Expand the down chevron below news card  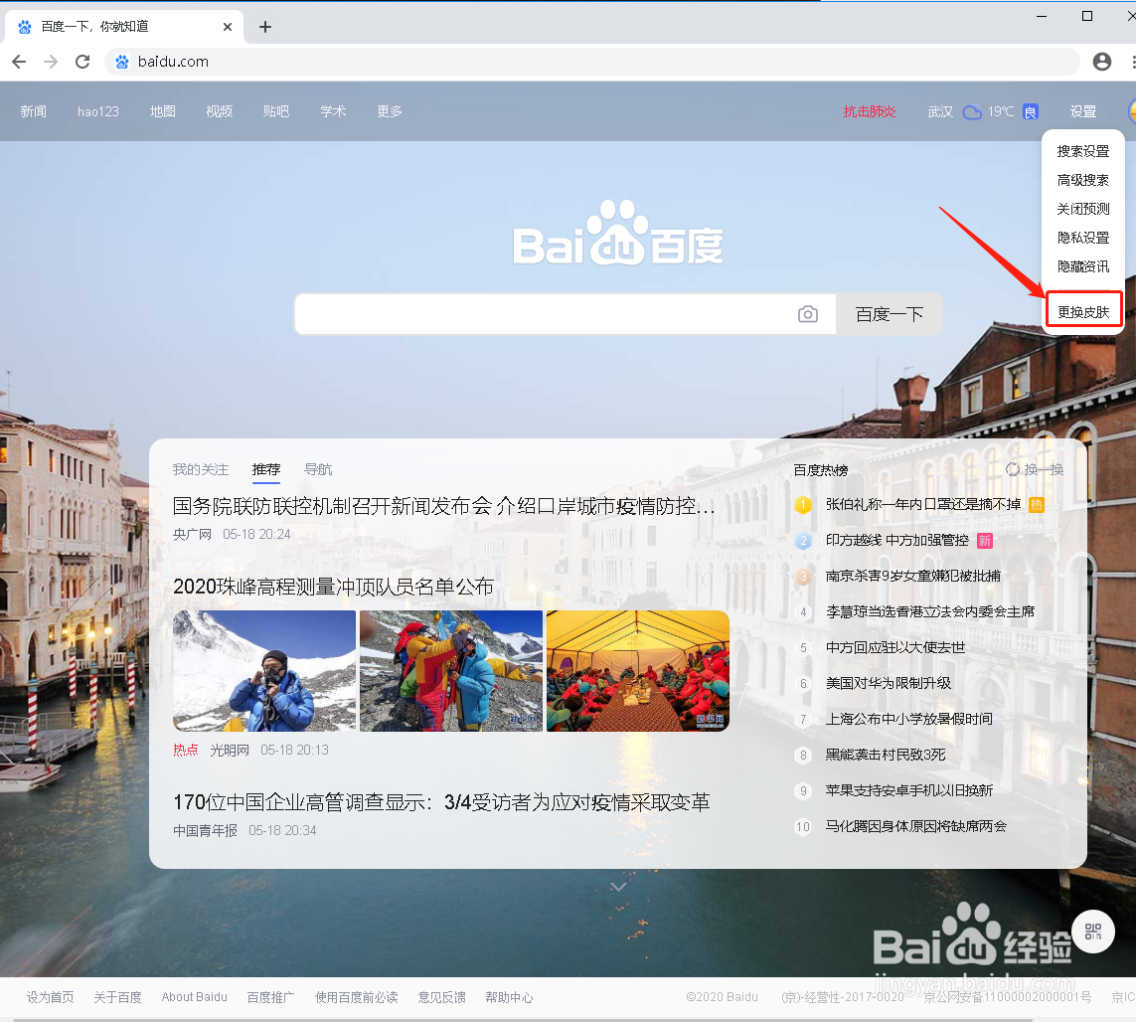pyautogui.click(x=618, y=887)
